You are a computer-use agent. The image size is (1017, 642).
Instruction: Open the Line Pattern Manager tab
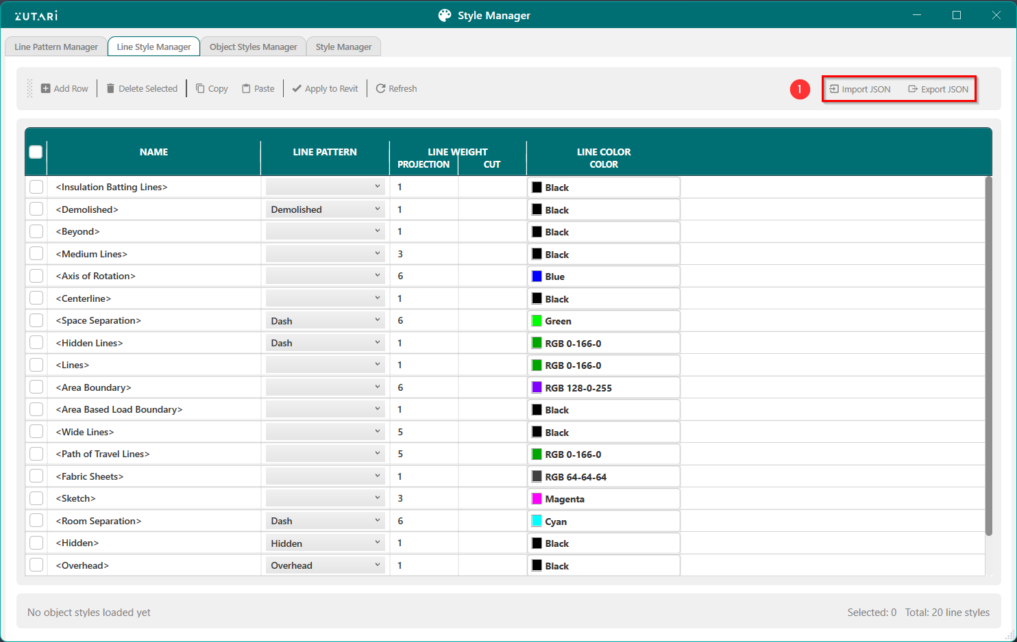tap(56, 47)
